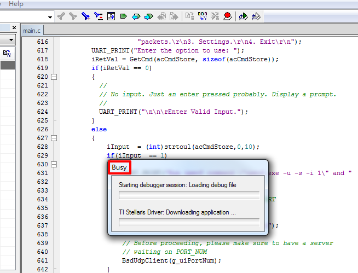
Task: Open the Help menu
Action: (x=16, y=4)
